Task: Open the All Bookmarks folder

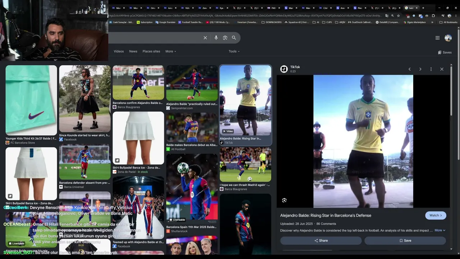Action: [x=448, y=22]
